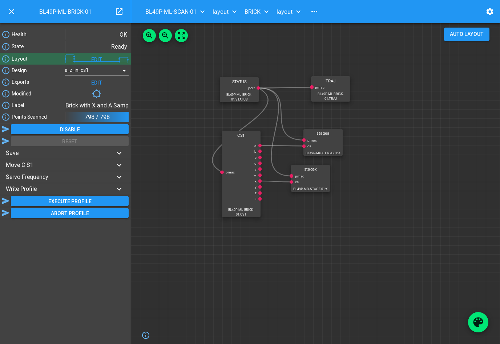Click the more options ellipsis icon

click(314, 12)
